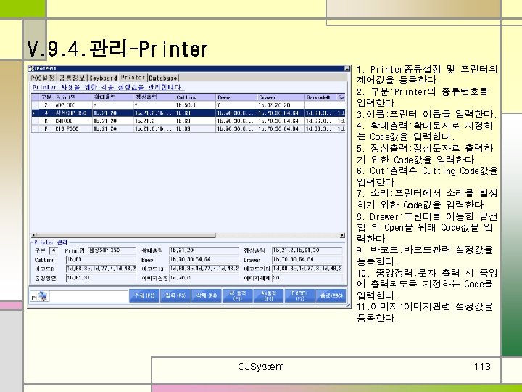522x392 pixels.
Task: Click the F5 print output button
Action: [x=237, y=295]
